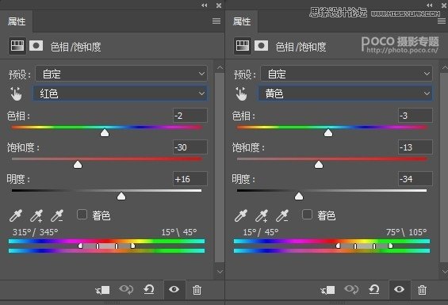Click 色相 hue slider handle in right panel
448x305 pixels.
[x=328, y=133]
